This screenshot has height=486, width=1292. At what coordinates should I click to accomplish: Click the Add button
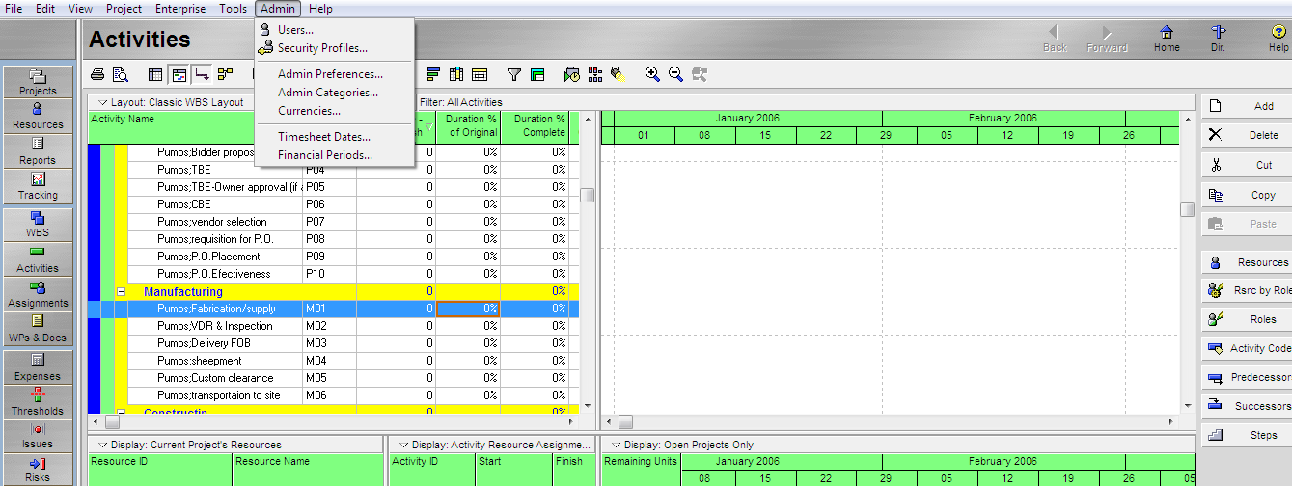[x=1247, y=106]
